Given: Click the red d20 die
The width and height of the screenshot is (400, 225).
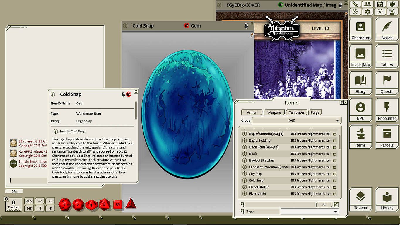Looking at the screenshot, I should [x=65, y=204].
